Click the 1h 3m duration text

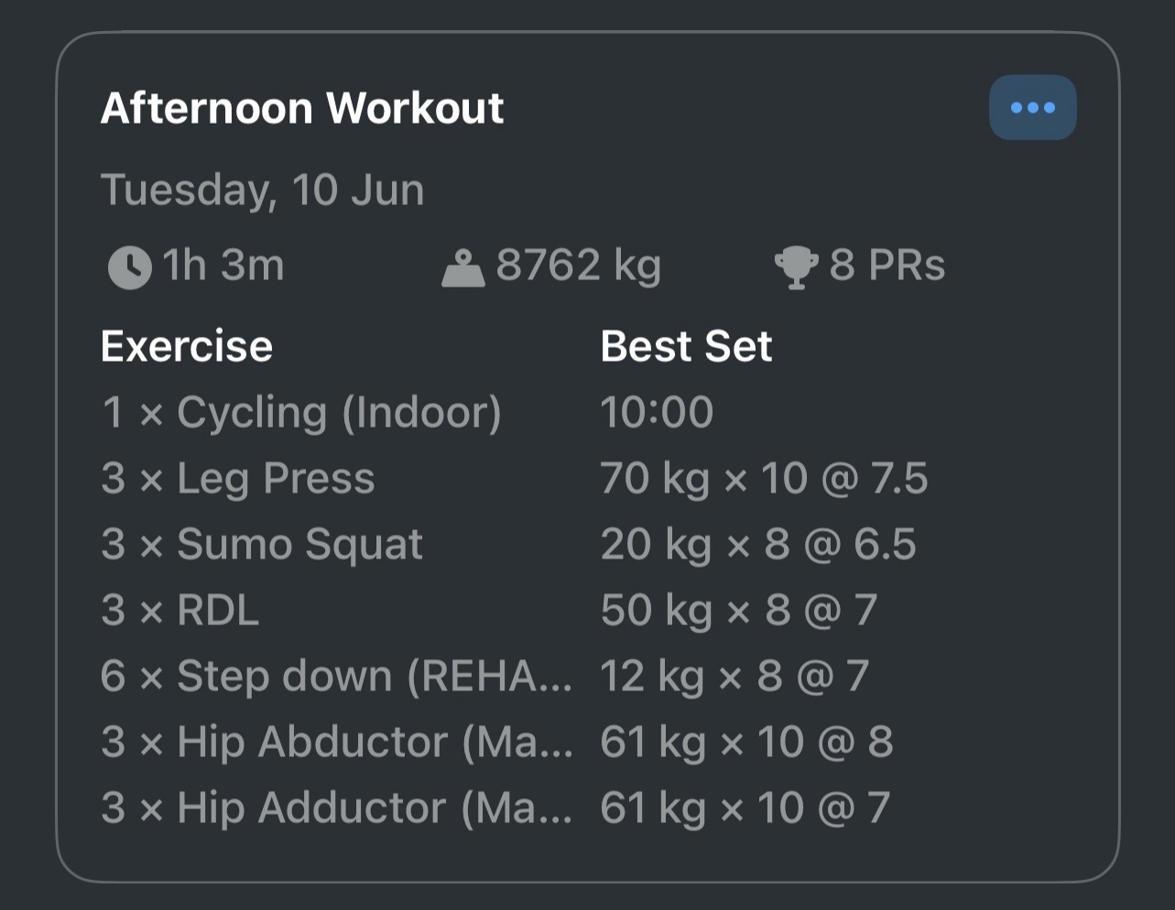point(223,265)
